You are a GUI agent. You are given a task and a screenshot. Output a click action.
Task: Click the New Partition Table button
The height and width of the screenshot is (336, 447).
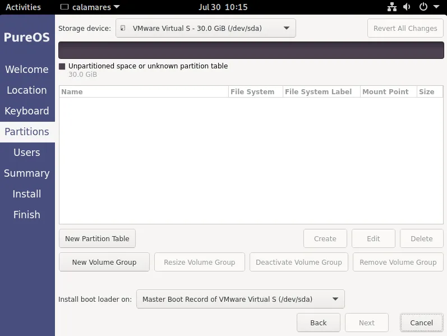click(97, 238)
